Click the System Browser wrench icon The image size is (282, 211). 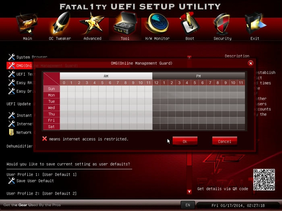tap(12, 57)
